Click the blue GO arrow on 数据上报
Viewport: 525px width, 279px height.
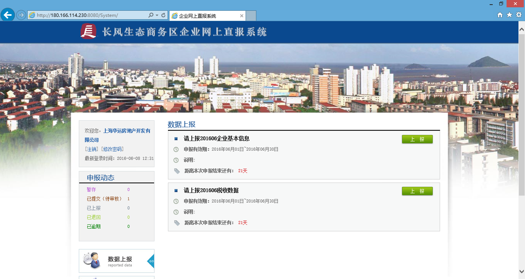[151, 261]
